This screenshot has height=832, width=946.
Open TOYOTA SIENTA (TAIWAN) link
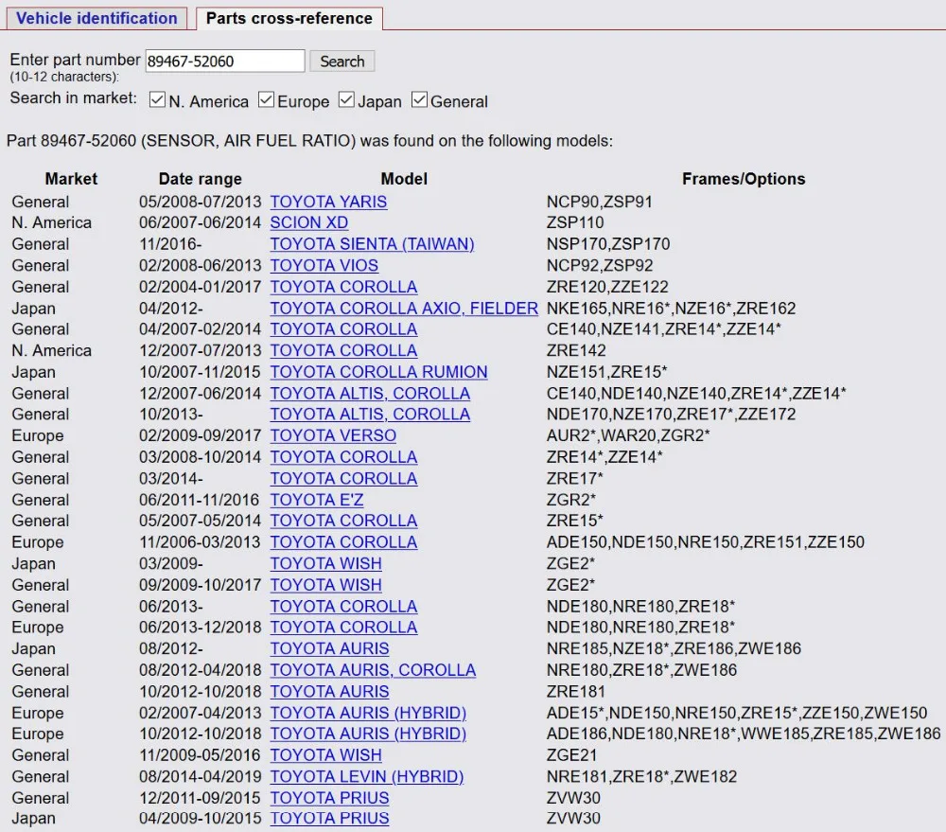[x=372, y=244]
